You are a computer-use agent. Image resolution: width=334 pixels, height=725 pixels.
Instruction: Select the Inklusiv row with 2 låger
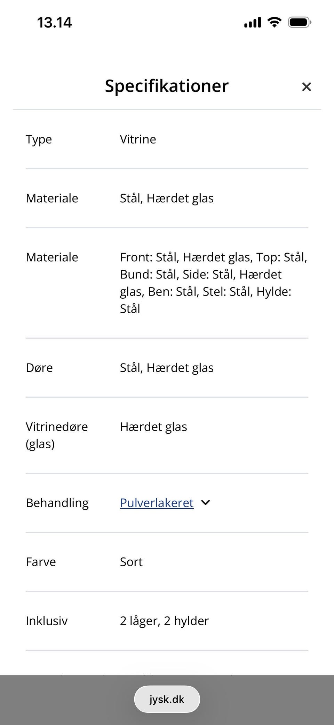tap(164, 620)
